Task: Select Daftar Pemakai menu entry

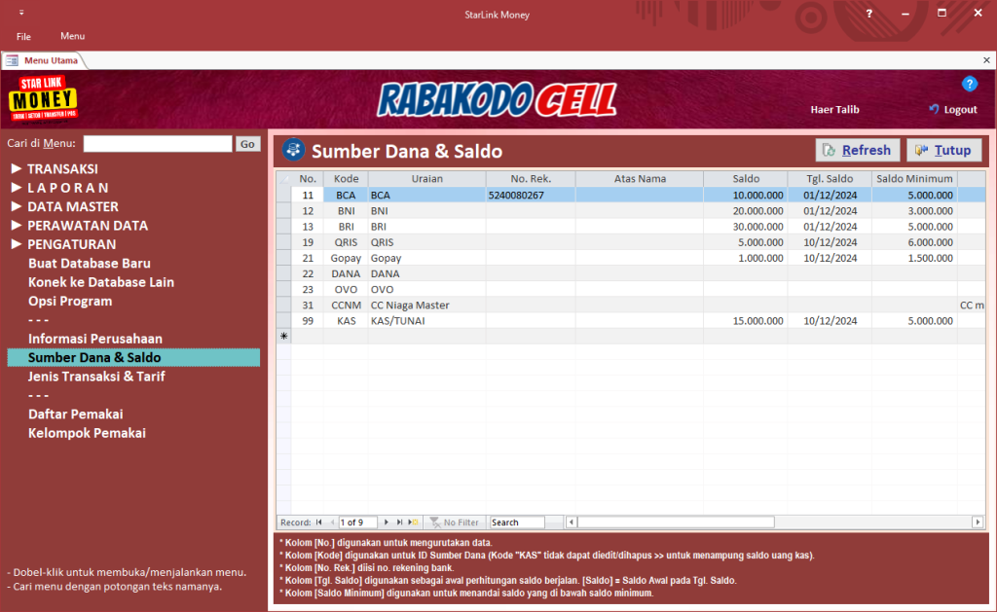Action: pos(75,414)
